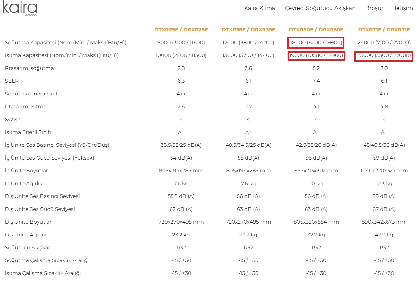Click the Dış Ünite Ağırlık label
419x281 pixels.
coord(26,235)
